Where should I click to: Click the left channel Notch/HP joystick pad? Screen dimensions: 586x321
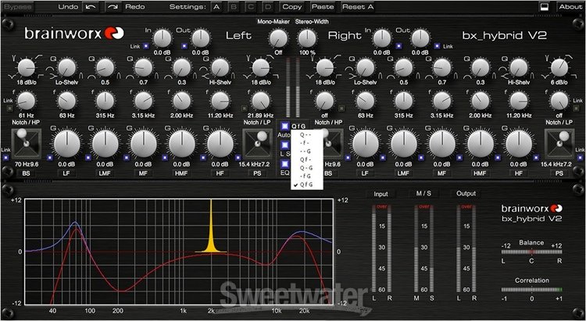[x=25, y=143]
